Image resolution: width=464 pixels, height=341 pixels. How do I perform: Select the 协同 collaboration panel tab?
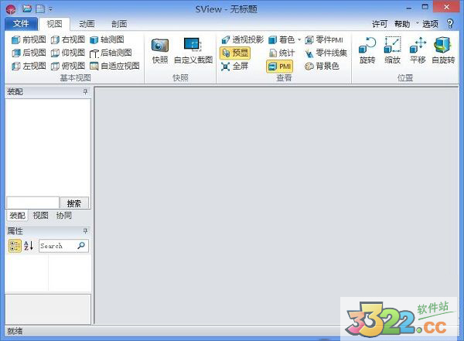[x=63, y=216]
